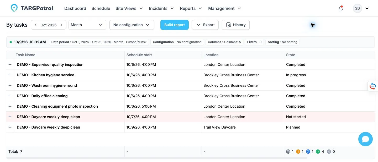Expand the Washroom hygiene round row
378x162 pixels.
pyautogui.click(x=10, y=85)
